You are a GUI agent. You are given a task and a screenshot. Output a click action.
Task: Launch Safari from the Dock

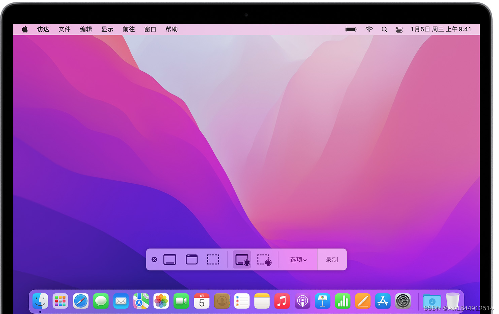point(81,301)
